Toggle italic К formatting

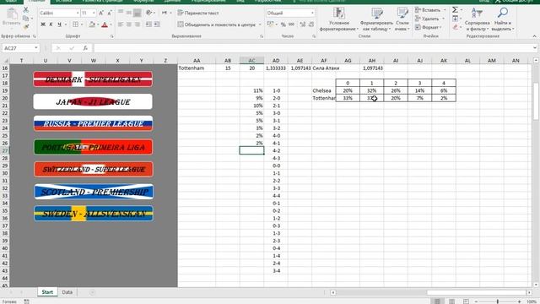(x=51, y=24)
